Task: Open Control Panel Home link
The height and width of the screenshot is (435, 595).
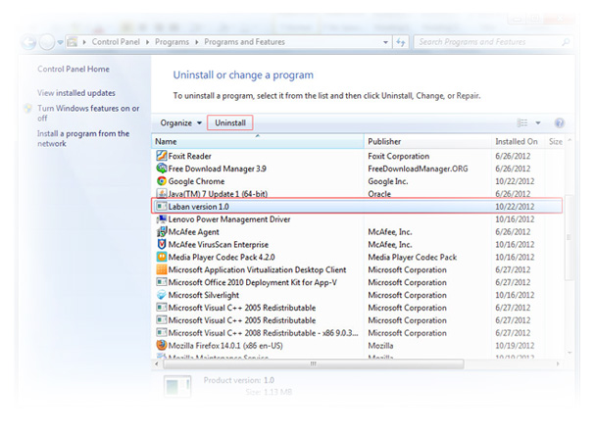Action: point(74,70)
